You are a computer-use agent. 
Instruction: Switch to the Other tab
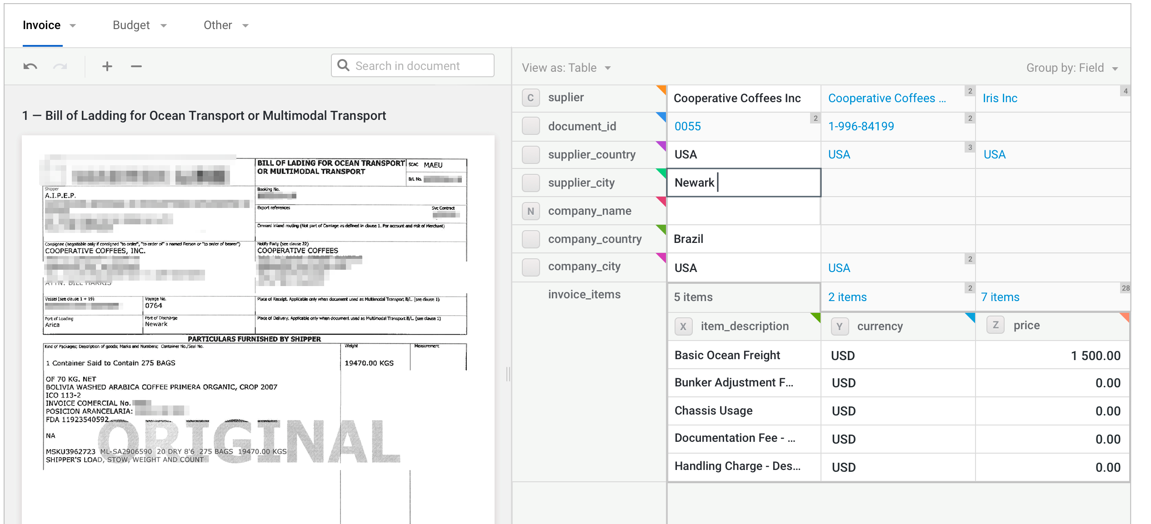218,25
